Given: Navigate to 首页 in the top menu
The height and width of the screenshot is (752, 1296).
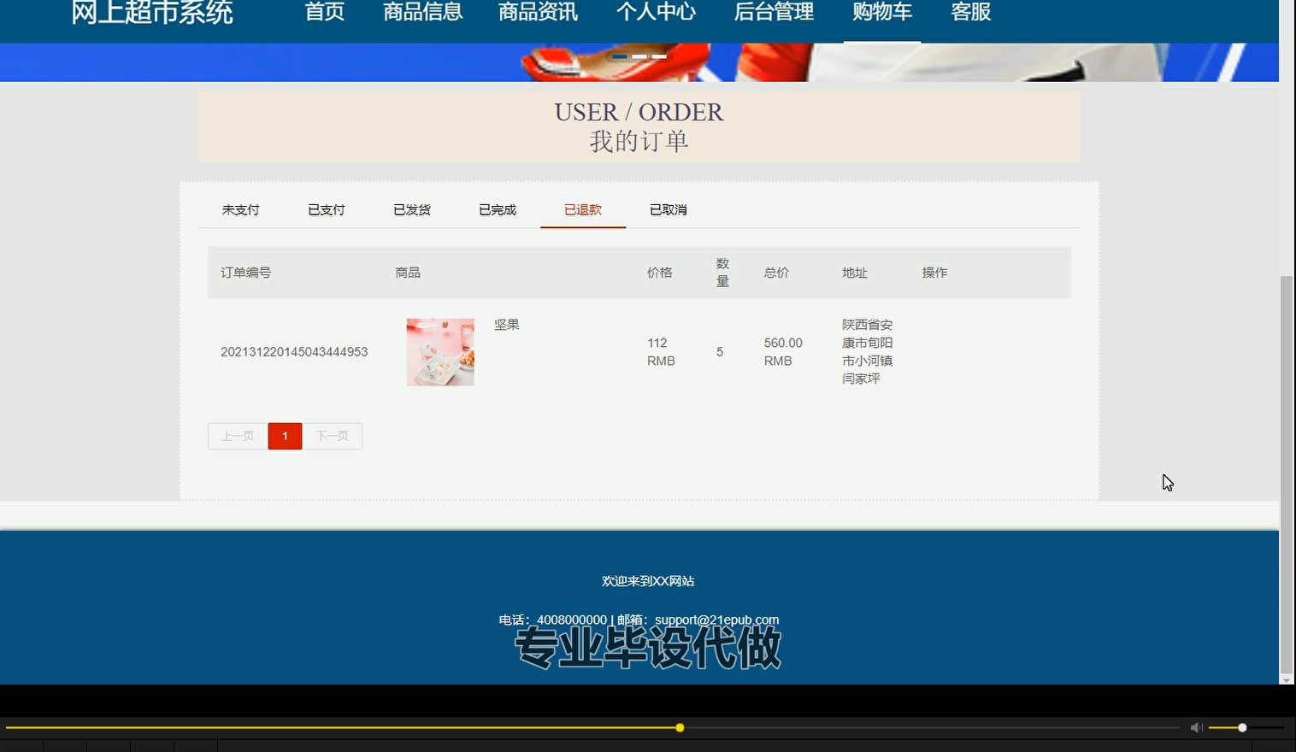Looking at the screenshot, I should (x=324, y=12).
